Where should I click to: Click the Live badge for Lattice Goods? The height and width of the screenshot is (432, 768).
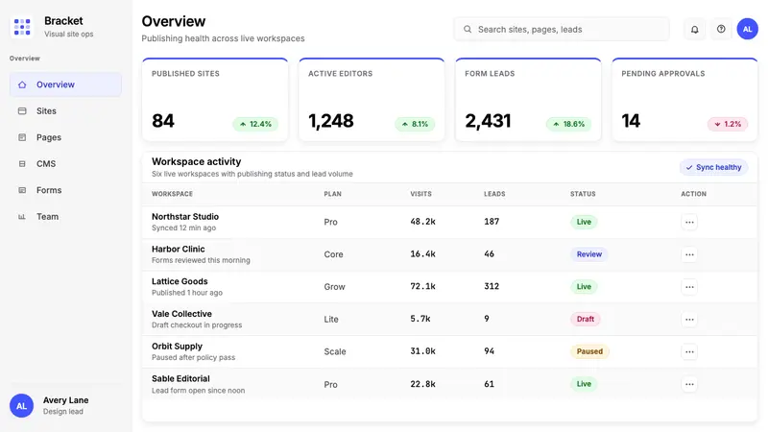click(x=584, y=286)
